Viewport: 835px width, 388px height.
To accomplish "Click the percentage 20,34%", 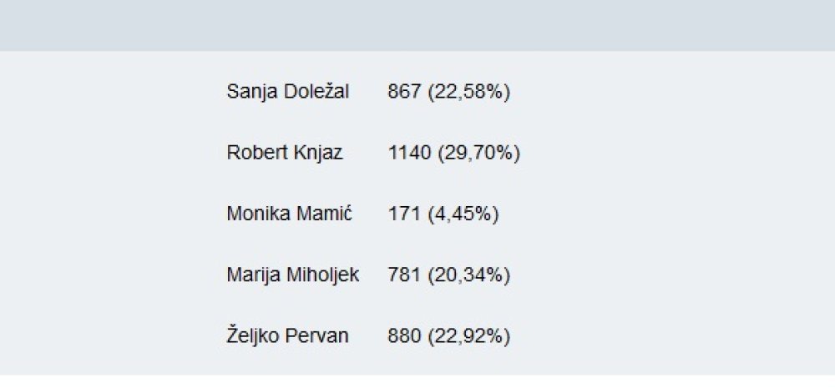I will coord(468,275).
